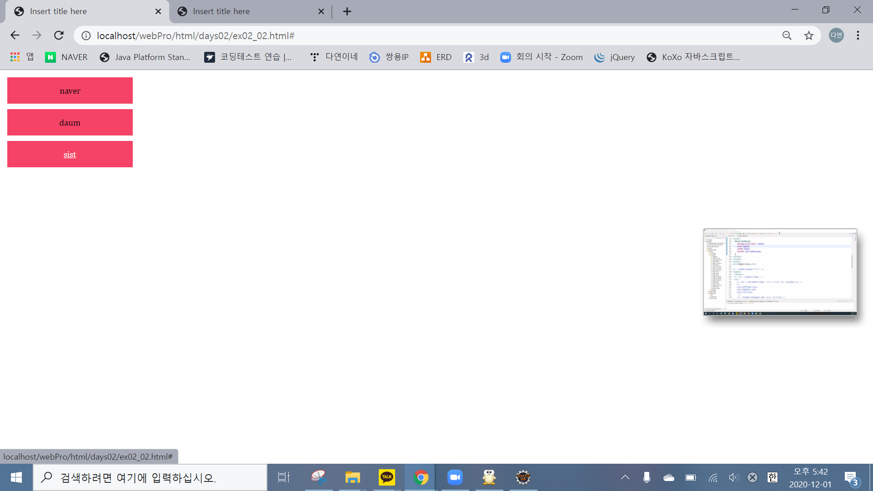Bookmark this page with the star

[x=809, y=35]
